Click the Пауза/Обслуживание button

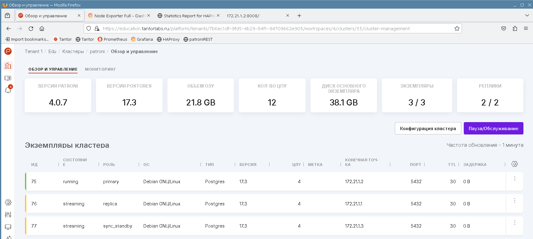493,128
